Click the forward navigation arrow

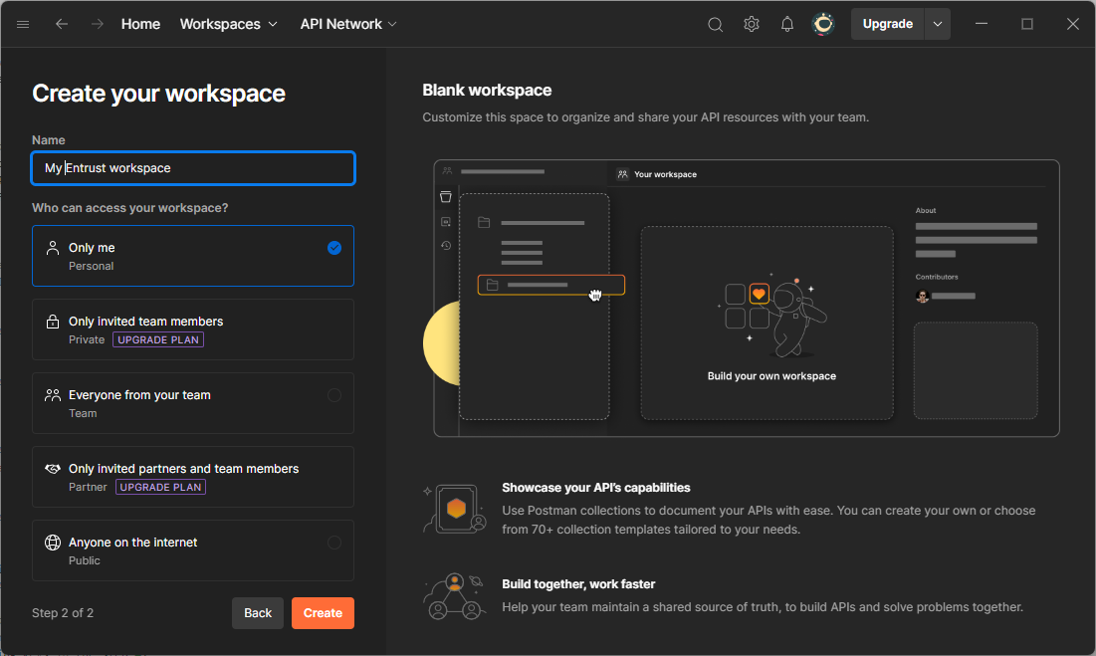tap(97, 24)
